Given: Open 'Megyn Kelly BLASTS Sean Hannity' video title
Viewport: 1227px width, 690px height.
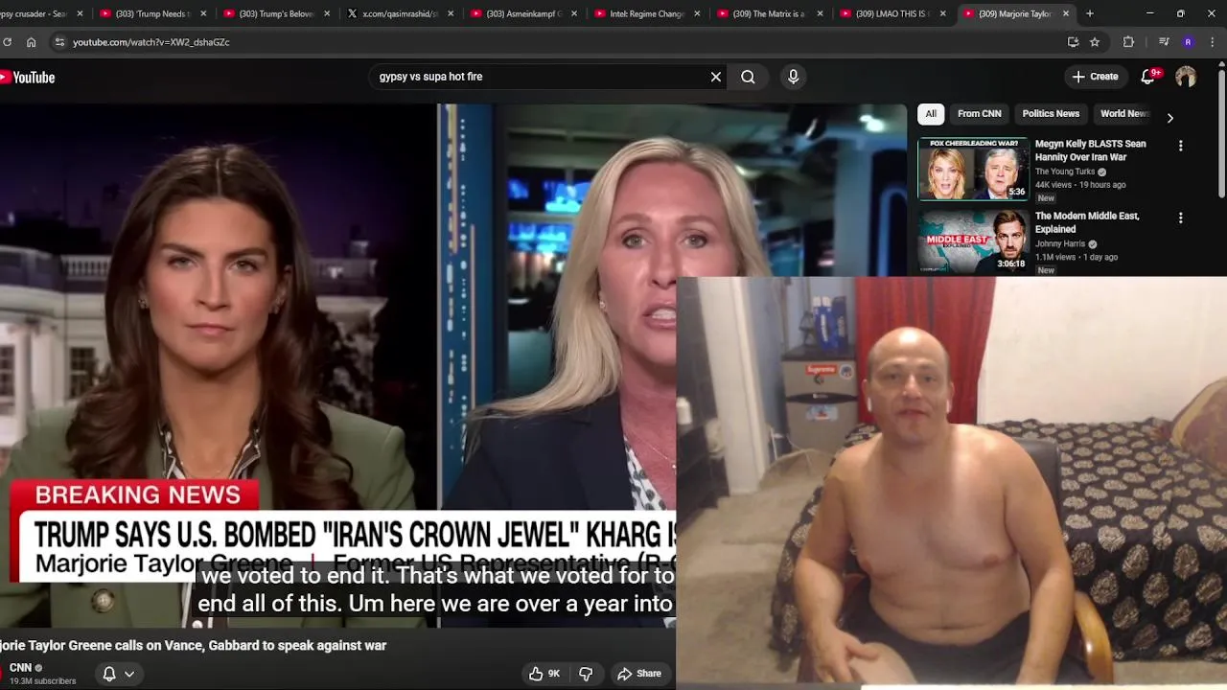Looking at the screenshot, I should pyautogui.click(x=1090, y=150).
